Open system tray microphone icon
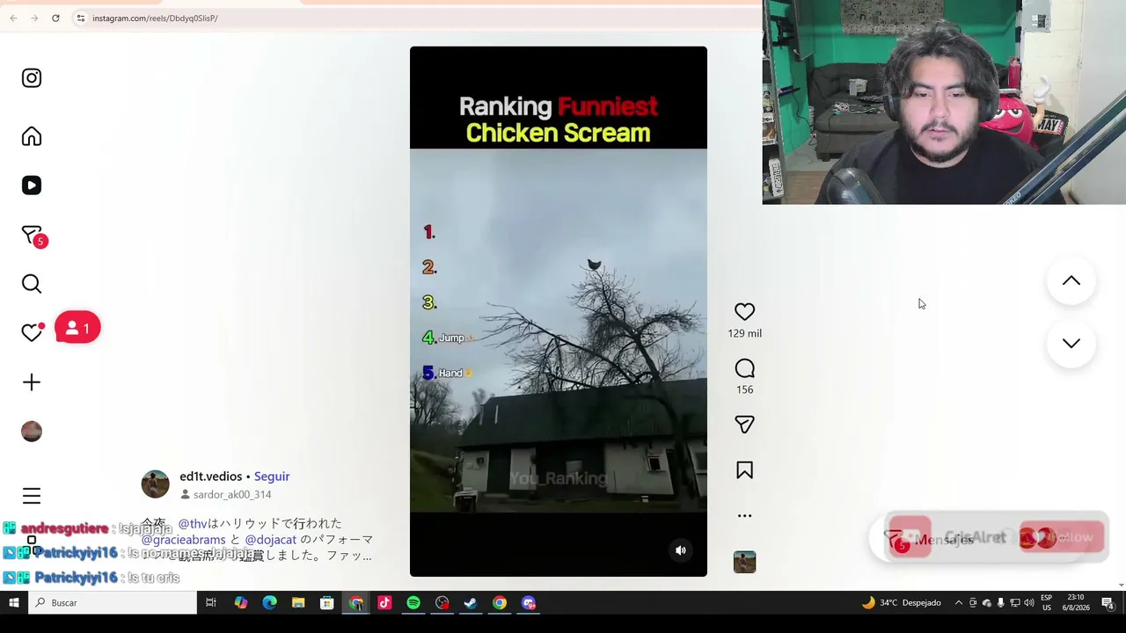This screenshot has height=633, width=1126. pos(1000,603)
